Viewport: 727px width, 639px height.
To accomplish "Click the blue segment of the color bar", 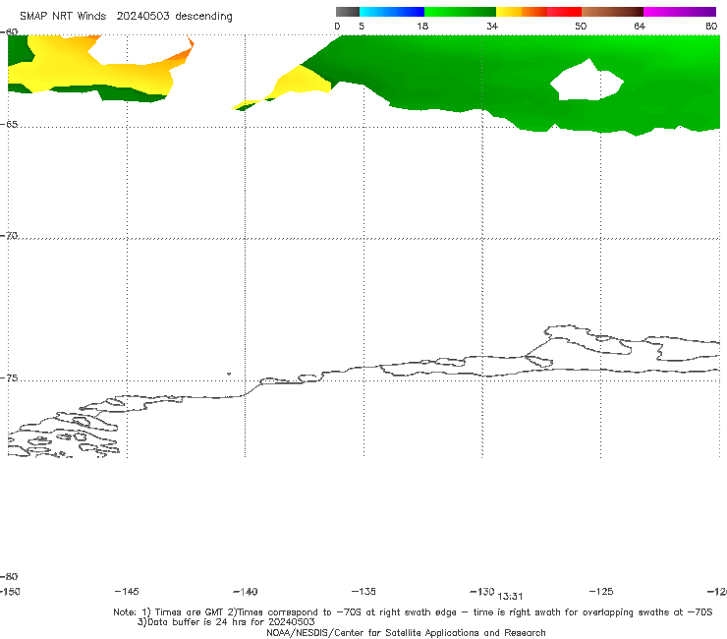I will pos(392,12).
